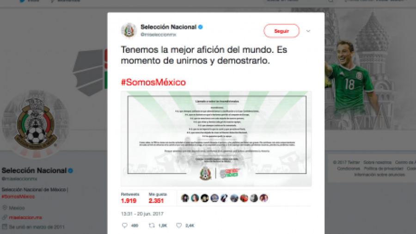Open first liker's avatar in the row

(x=185, y=198)
